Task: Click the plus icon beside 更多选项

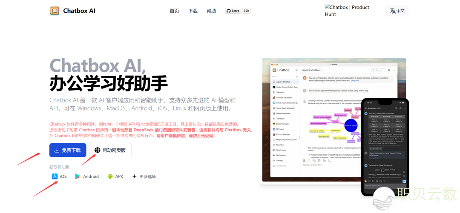Action: pyautogui.click(x=134, y=176)
